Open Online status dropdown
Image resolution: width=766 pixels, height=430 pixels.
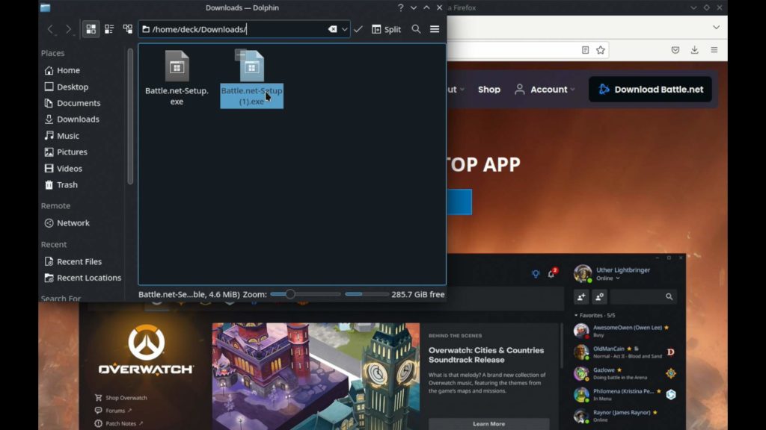click(x=607, y=278)
